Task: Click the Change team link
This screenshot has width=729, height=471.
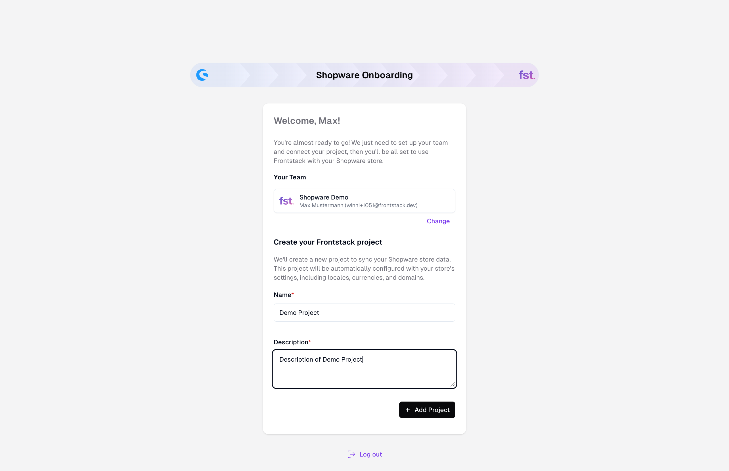Action: pos(438,221)
